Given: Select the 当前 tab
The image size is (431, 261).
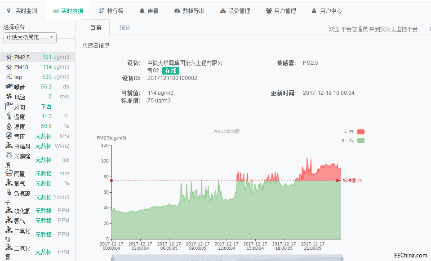Looking at the screenshot, I should [x=95, y=28].
